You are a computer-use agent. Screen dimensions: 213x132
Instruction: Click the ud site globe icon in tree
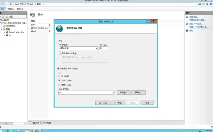7,35
